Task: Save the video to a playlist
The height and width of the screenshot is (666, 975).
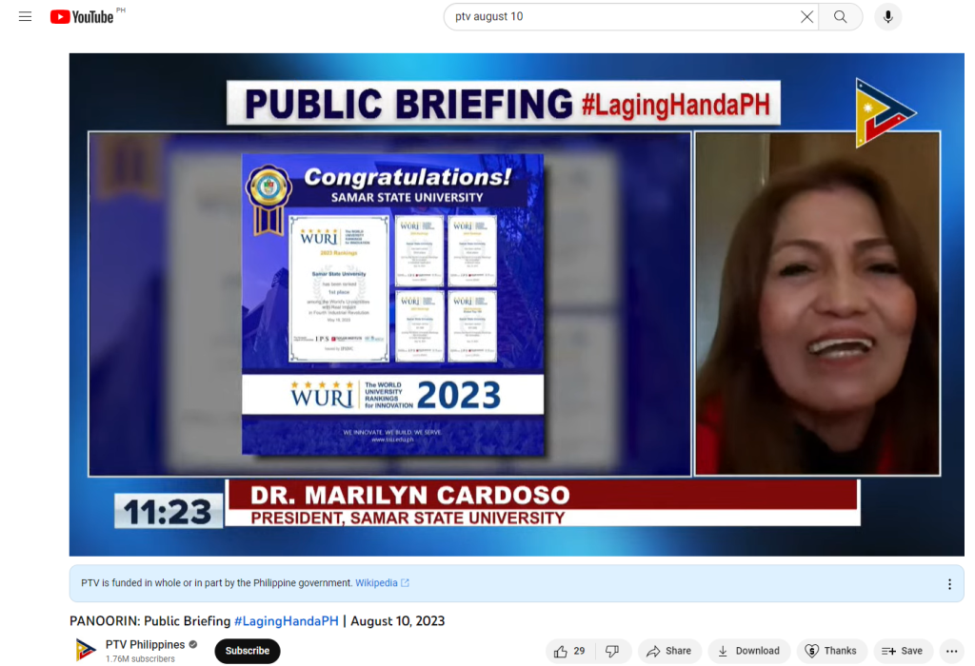Action: click(902, 651)
